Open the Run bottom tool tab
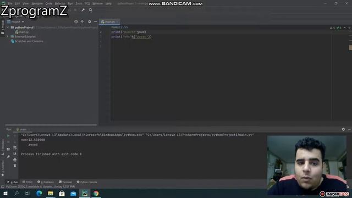The image size is (352, 198). (13, 182)
